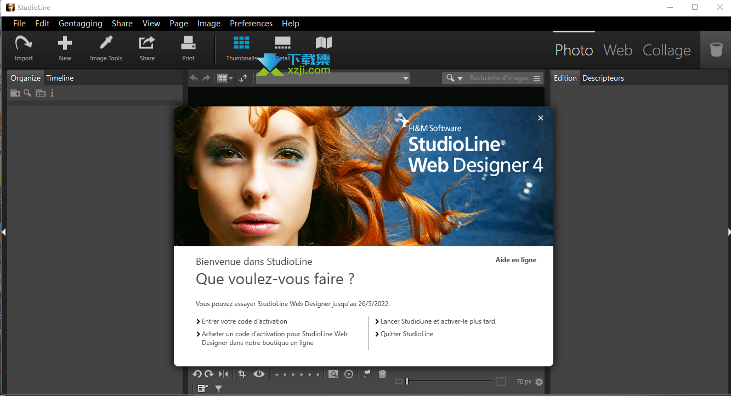Open the folder path combo box
Image resolution: width=731 pixels, height=396 pixels.
coord(333,78)
